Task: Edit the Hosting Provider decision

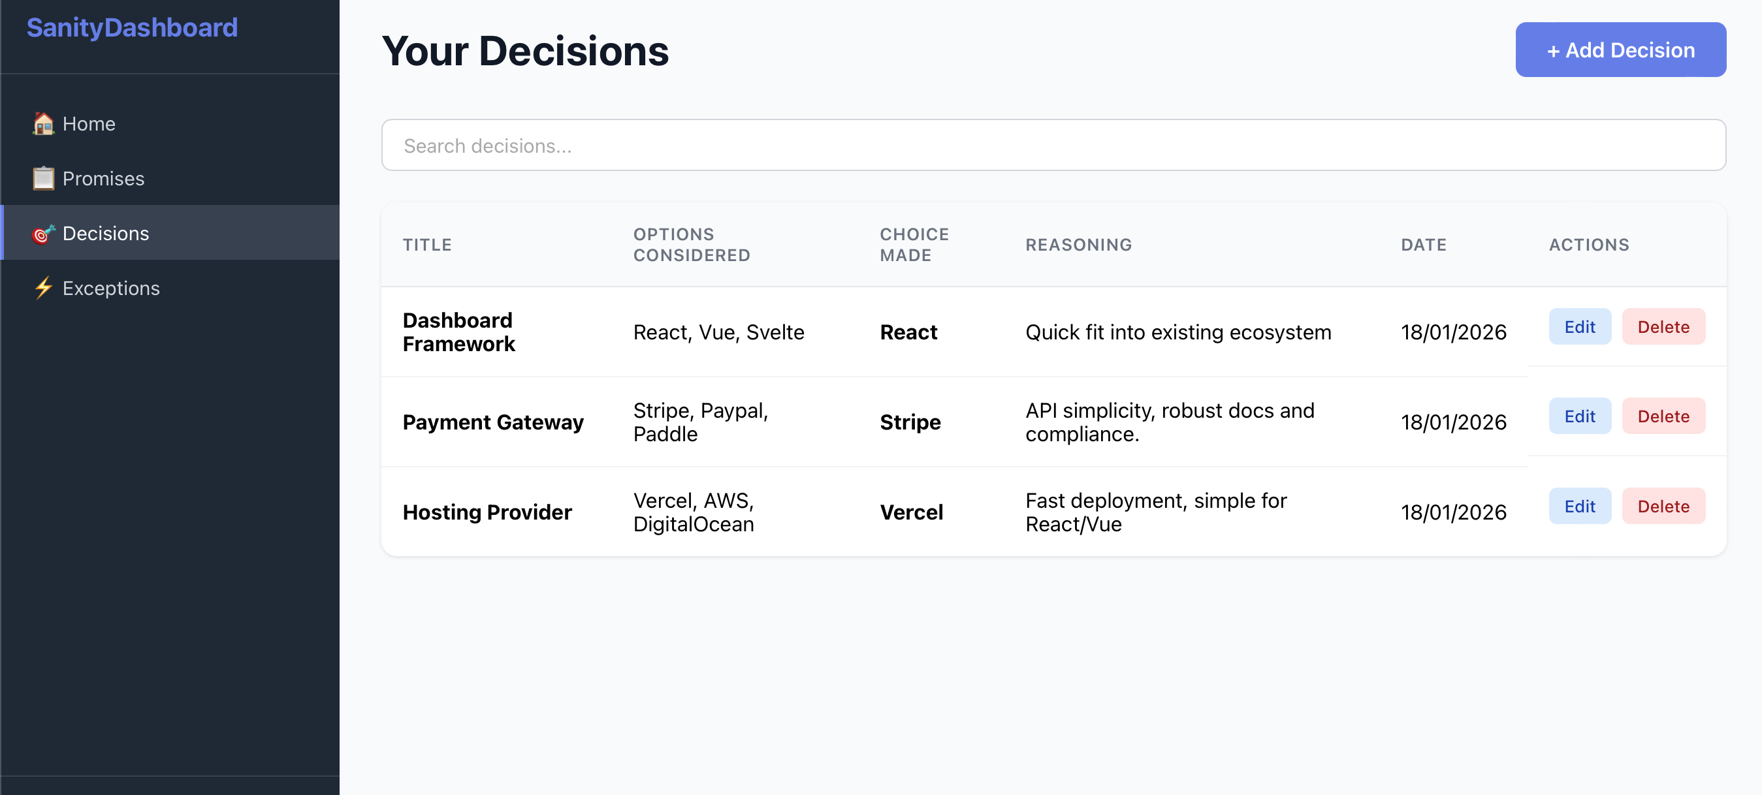Action: [1579, 506]
